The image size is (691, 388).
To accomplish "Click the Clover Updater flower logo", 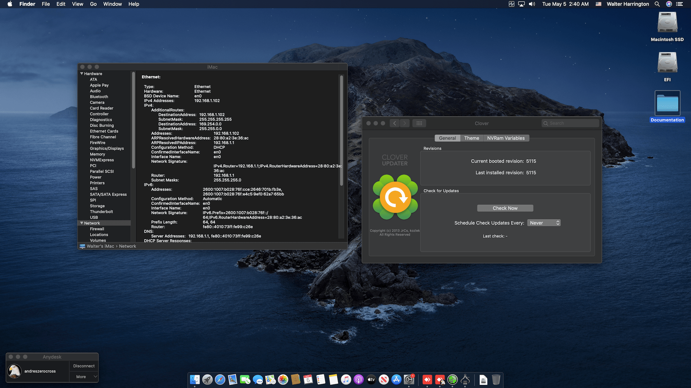I will [395, 197].
